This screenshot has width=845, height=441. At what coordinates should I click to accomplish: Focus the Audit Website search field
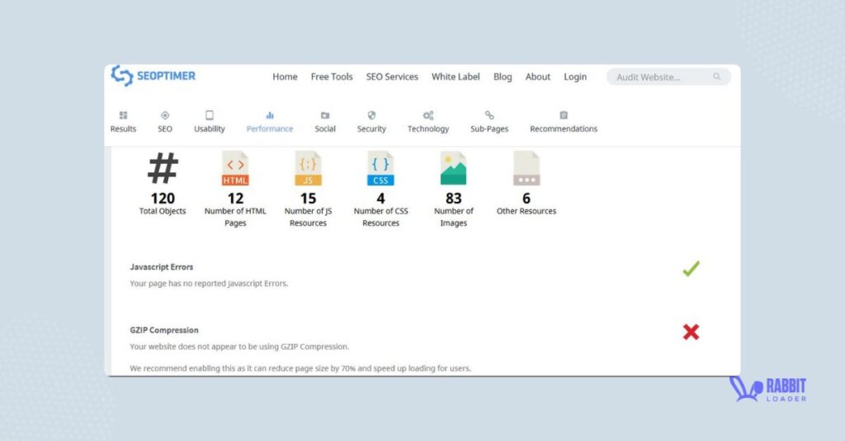click(668, 77)
